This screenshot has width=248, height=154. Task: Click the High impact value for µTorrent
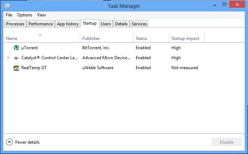point(176,48)
